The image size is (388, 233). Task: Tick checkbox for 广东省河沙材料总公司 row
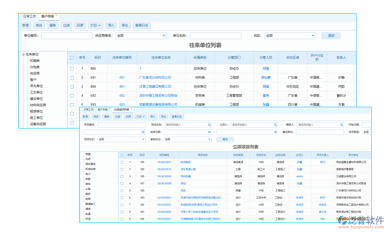tap(72, 78)
